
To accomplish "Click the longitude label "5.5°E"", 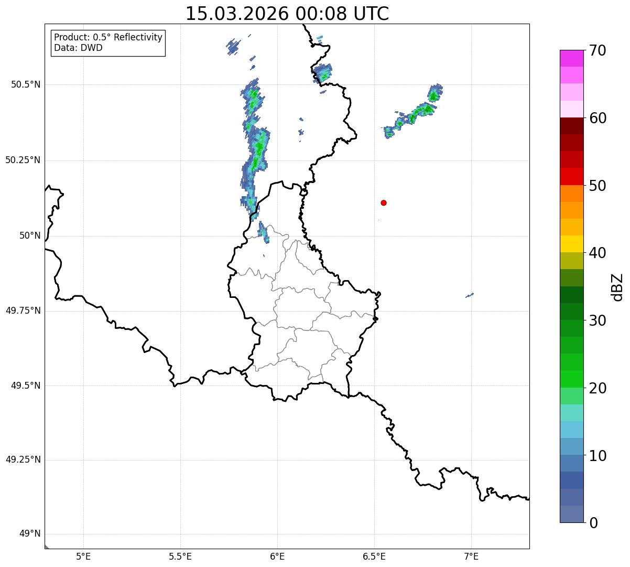I will (180, 556).
